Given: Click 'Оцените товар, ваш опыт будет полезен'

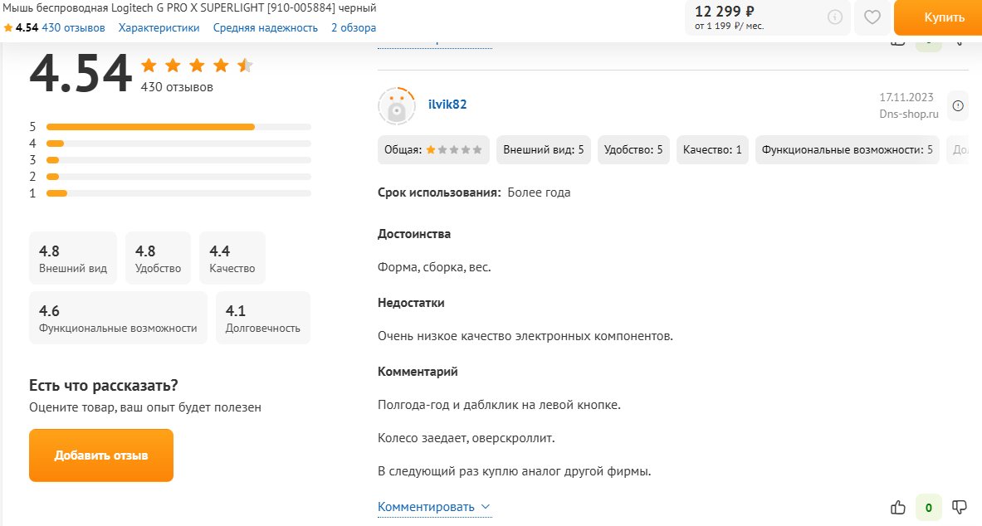Looking at the screenshot, I should pos(145,407).
